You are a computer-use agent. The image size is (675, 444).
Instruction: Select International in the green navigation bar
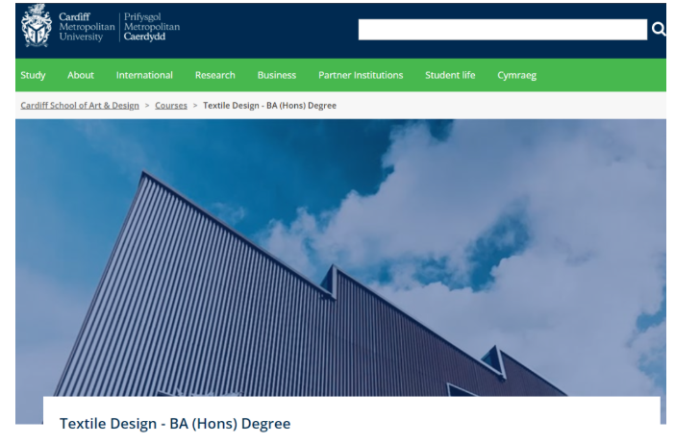coord(144,75)
